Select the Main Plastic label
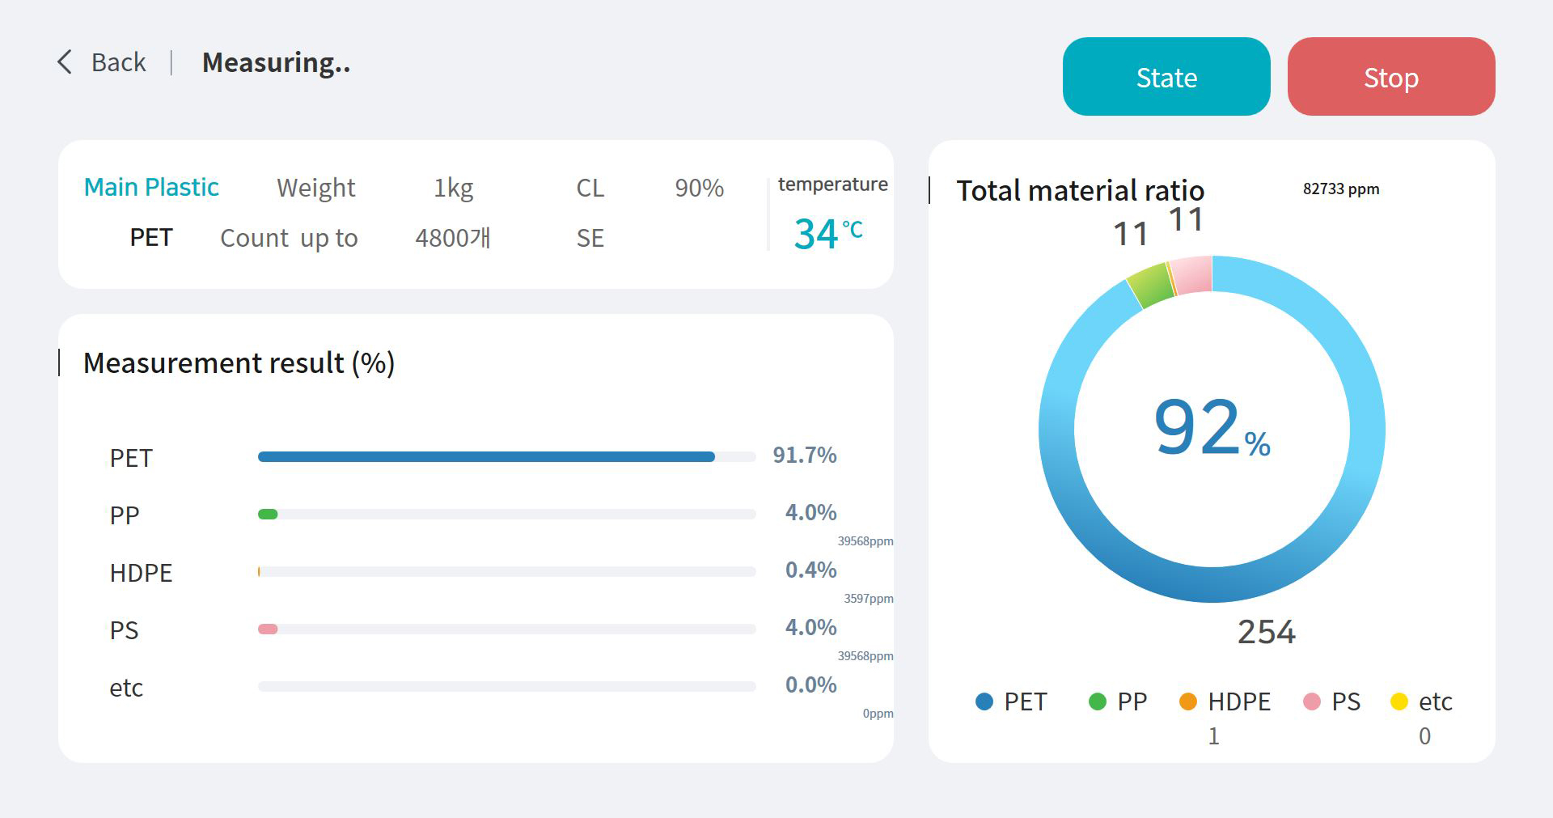This screenshot has height=818, width=1553. pyautogui.click(x=151, y=187)
